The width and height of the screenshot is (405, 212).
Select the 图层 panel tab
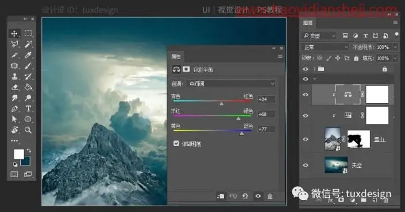307,23
